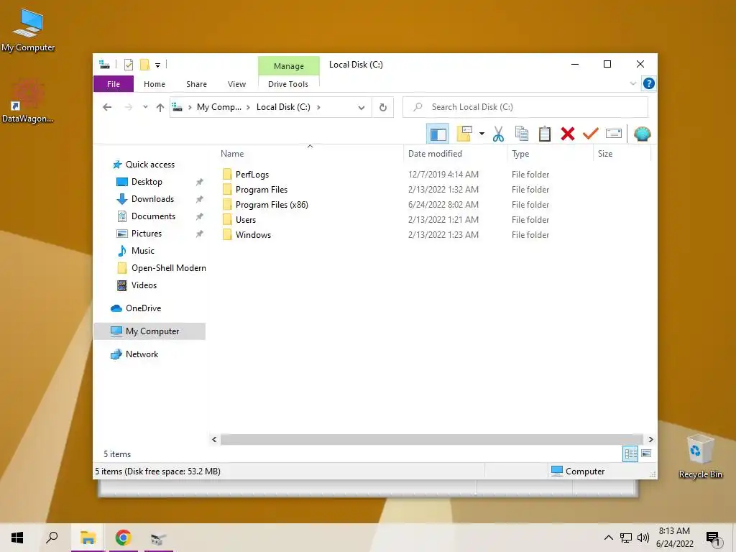736x552 pixels.
Task: Select Network in navigation pane
Action: (x=142, y=354)
